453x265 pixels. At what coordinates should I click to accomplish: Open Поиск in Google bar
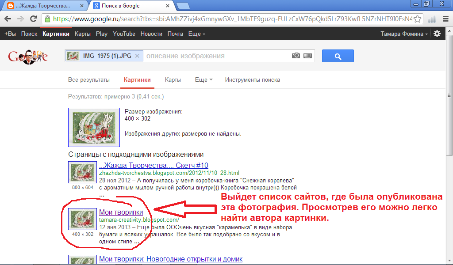pyautogui.click(x=29, y=34)
